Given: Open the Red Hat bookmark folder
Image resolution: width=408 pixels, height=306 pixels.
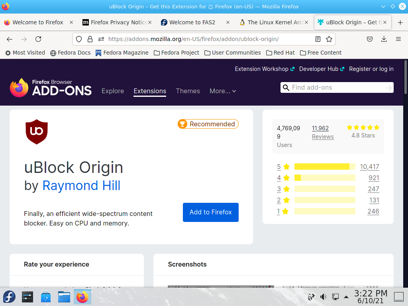Looking at the screenshot, I should pyautogui.click(x=280, y=53).
